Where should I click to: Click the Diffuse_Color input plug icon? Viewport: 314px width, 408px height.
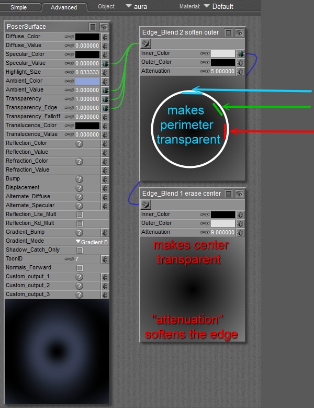105,37
